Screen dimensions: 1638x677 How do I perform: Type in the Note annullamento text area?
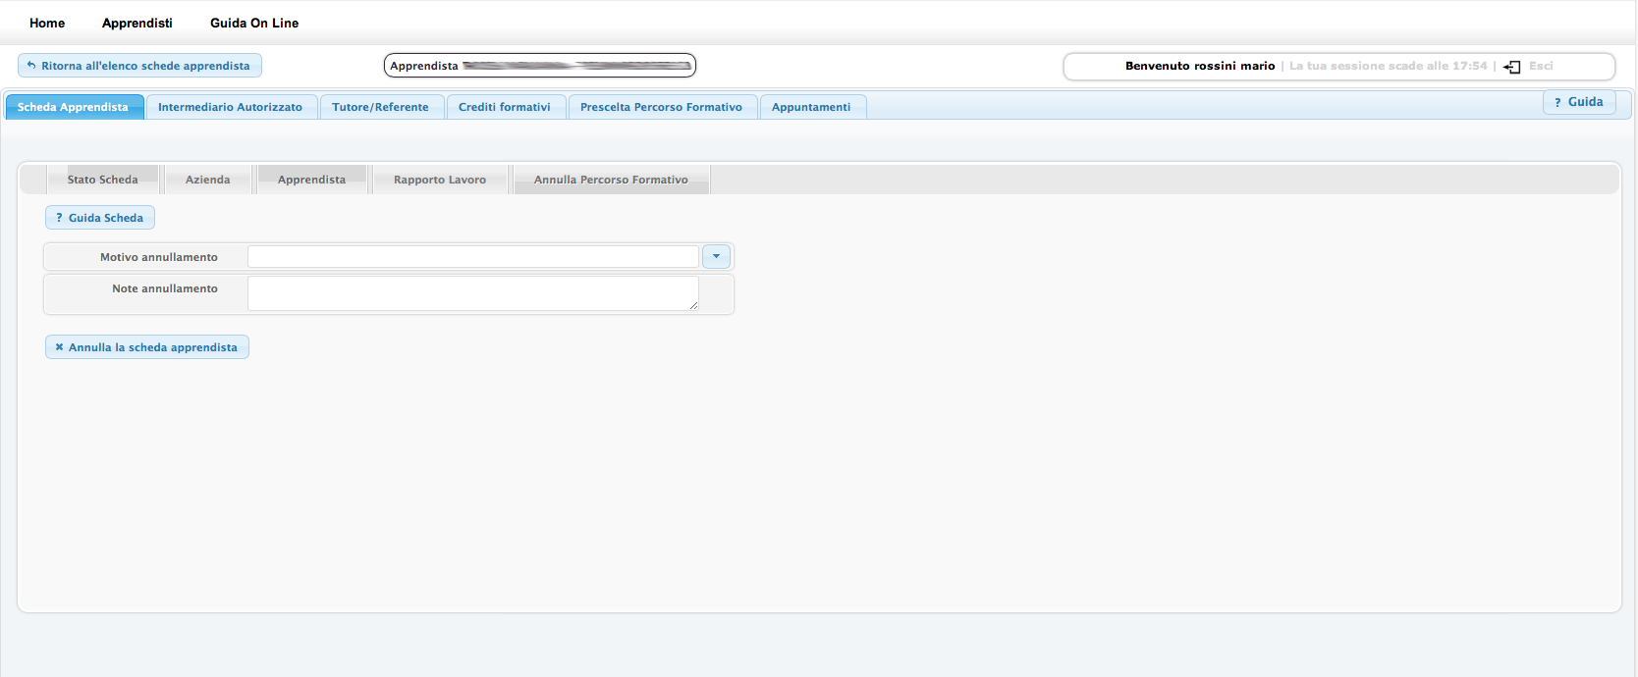(472, 293)
